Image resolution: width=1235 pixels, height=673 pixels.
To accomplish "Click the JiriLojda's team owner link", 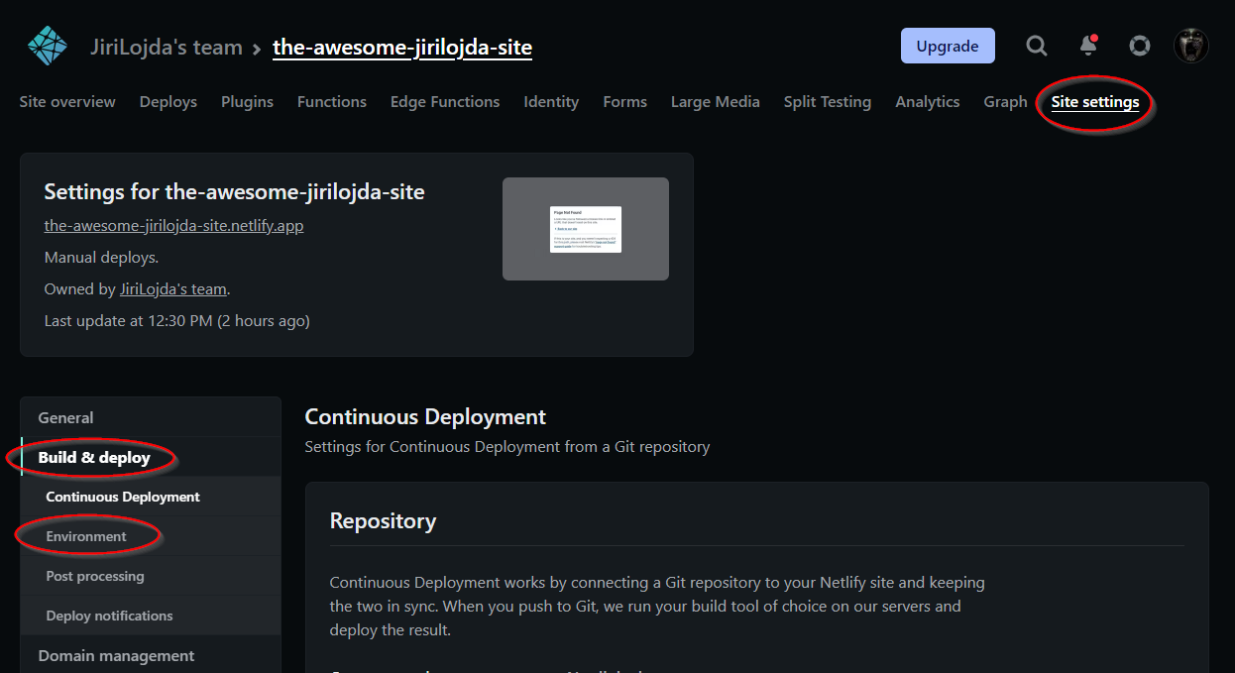I will click(173, 288).
